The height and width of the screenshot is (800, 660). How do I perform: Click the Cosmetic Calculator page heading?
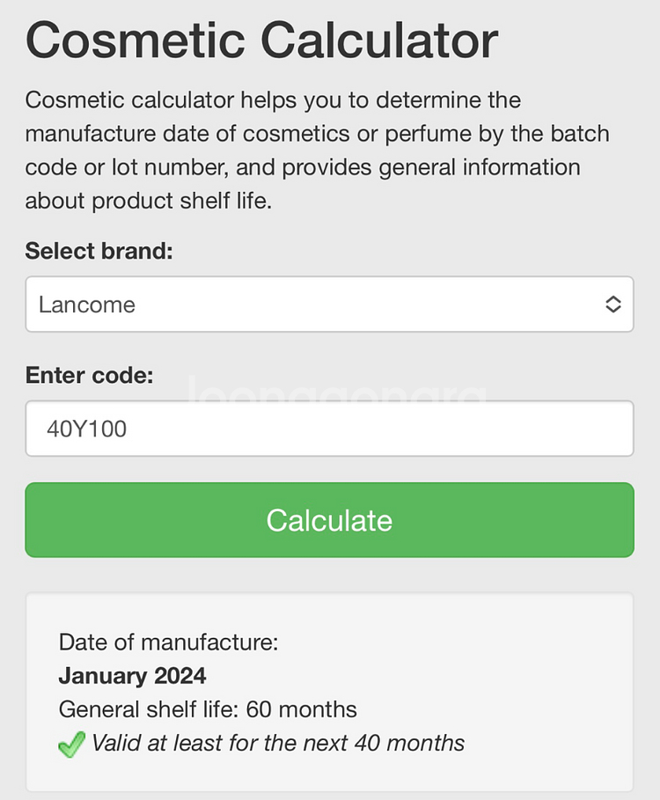pyautogui.click(x=261, y=40)
